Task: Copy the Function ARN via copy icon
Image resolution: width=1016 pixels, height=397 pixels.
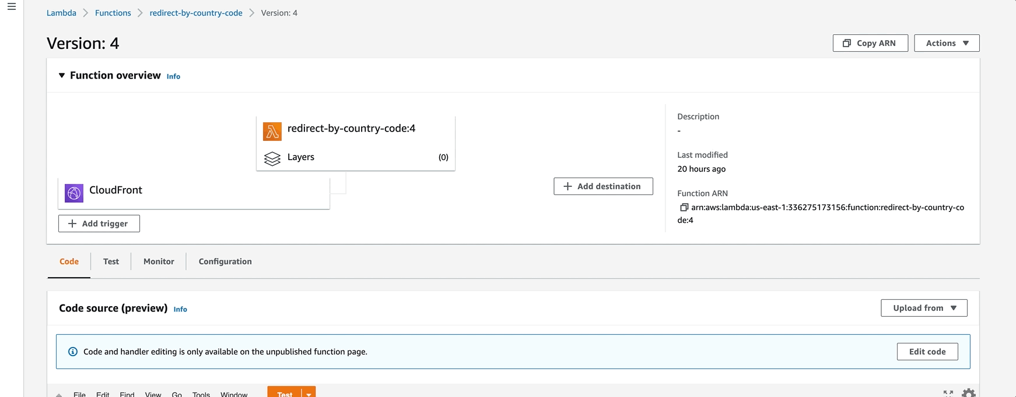Action: (x=684, y=207)
